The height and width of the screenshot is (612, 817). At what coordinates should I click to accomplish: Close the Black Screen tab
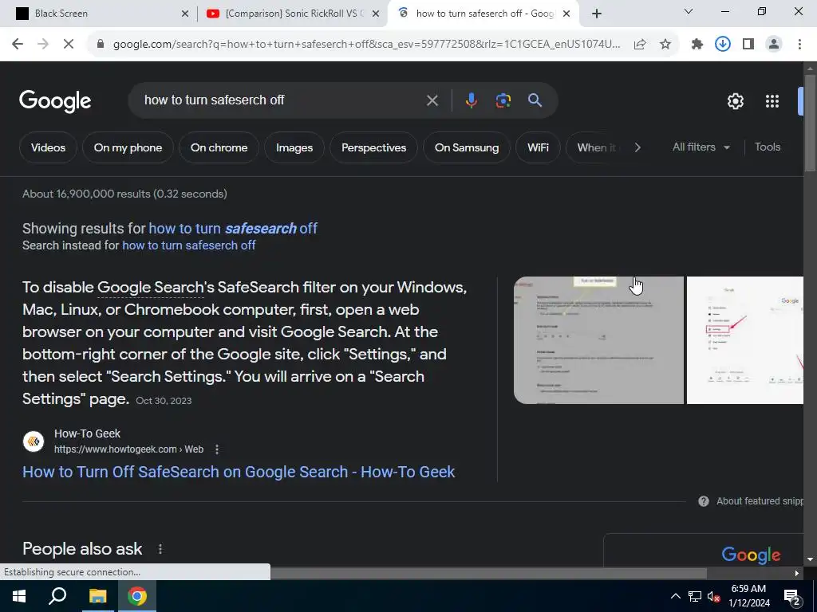(x=185, y=14)
